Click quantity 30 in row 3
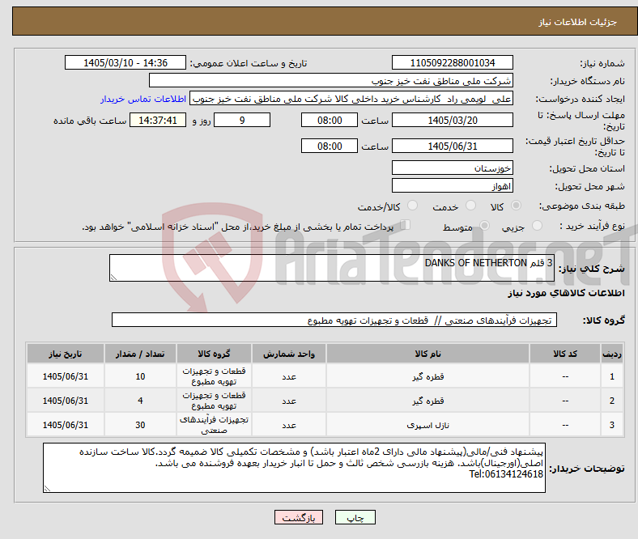The height and width of the screenshot is (539, 638). coord(140,425)
